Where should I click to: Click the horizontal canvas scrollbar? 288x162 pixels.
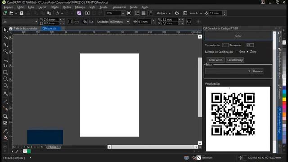click(153, 147)
